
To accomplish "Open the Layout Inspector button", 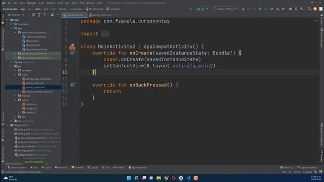I will (307, 167).
